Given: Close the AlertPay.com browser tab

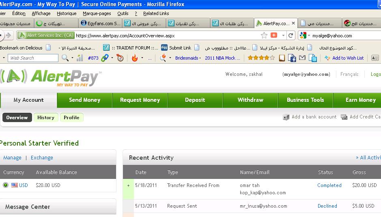Looking at the screenshot, I should coord(293,23).
